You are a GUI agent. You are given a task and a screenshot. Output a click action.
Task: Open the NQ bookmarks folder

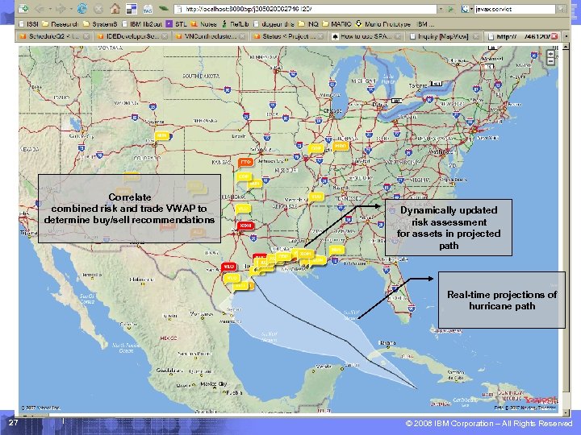click(x=308, y=24)
